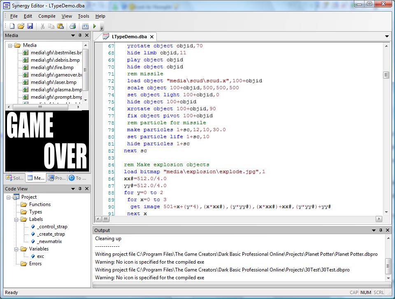This screenshot has height=299, width=395.
Task: Run the program with the green play icon
Action: pos(95,26)
